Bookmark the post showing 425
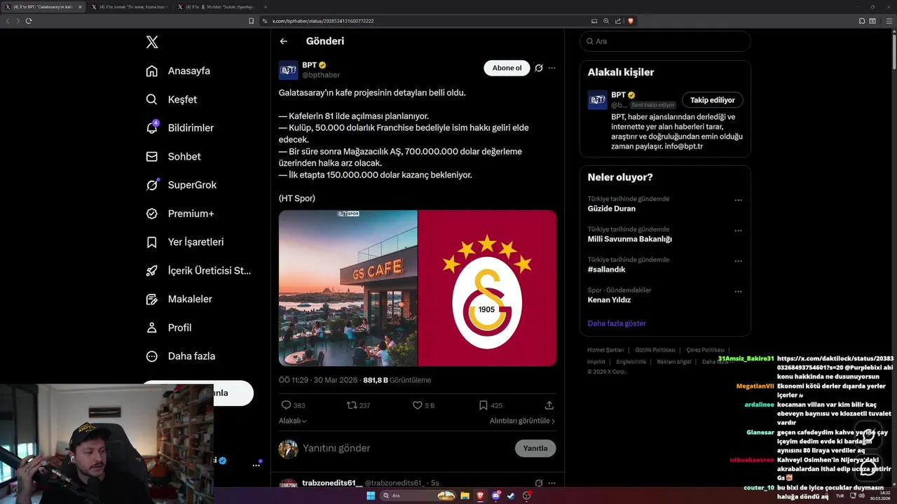 [x=483, y=405]
